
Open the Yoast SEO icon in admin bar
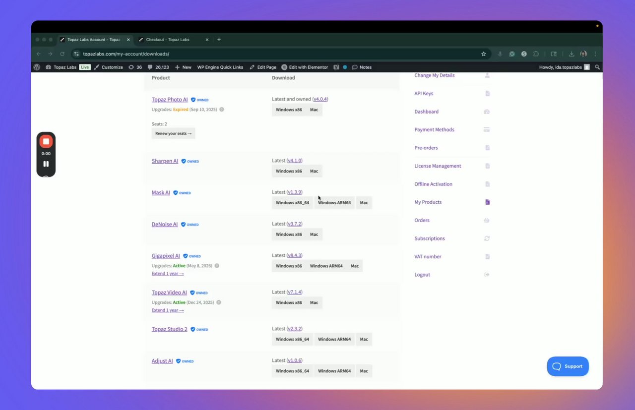point(336,67)
